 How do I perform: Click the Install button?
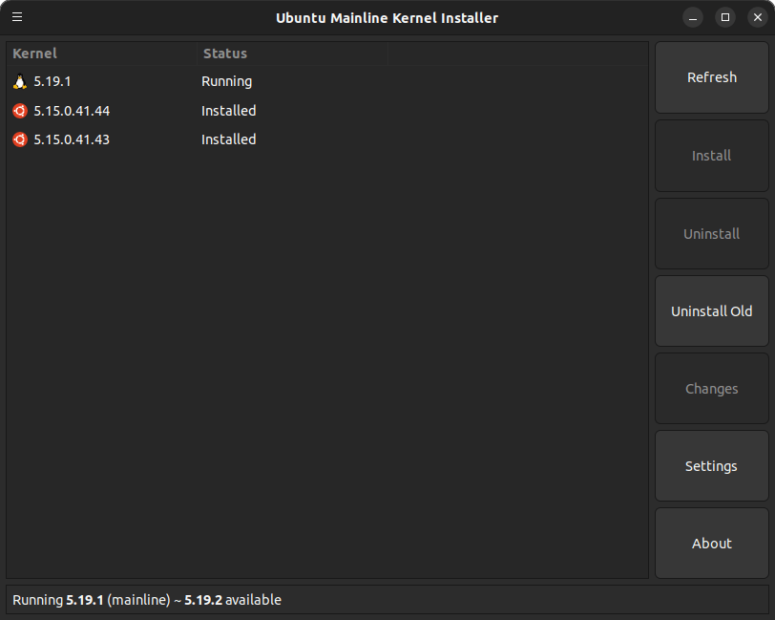click(712, 156)
